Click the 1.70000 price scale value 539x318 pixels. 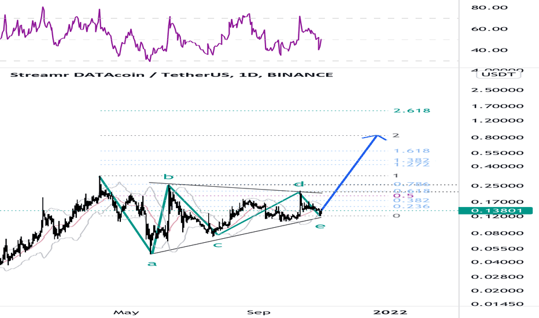[497, 106]
